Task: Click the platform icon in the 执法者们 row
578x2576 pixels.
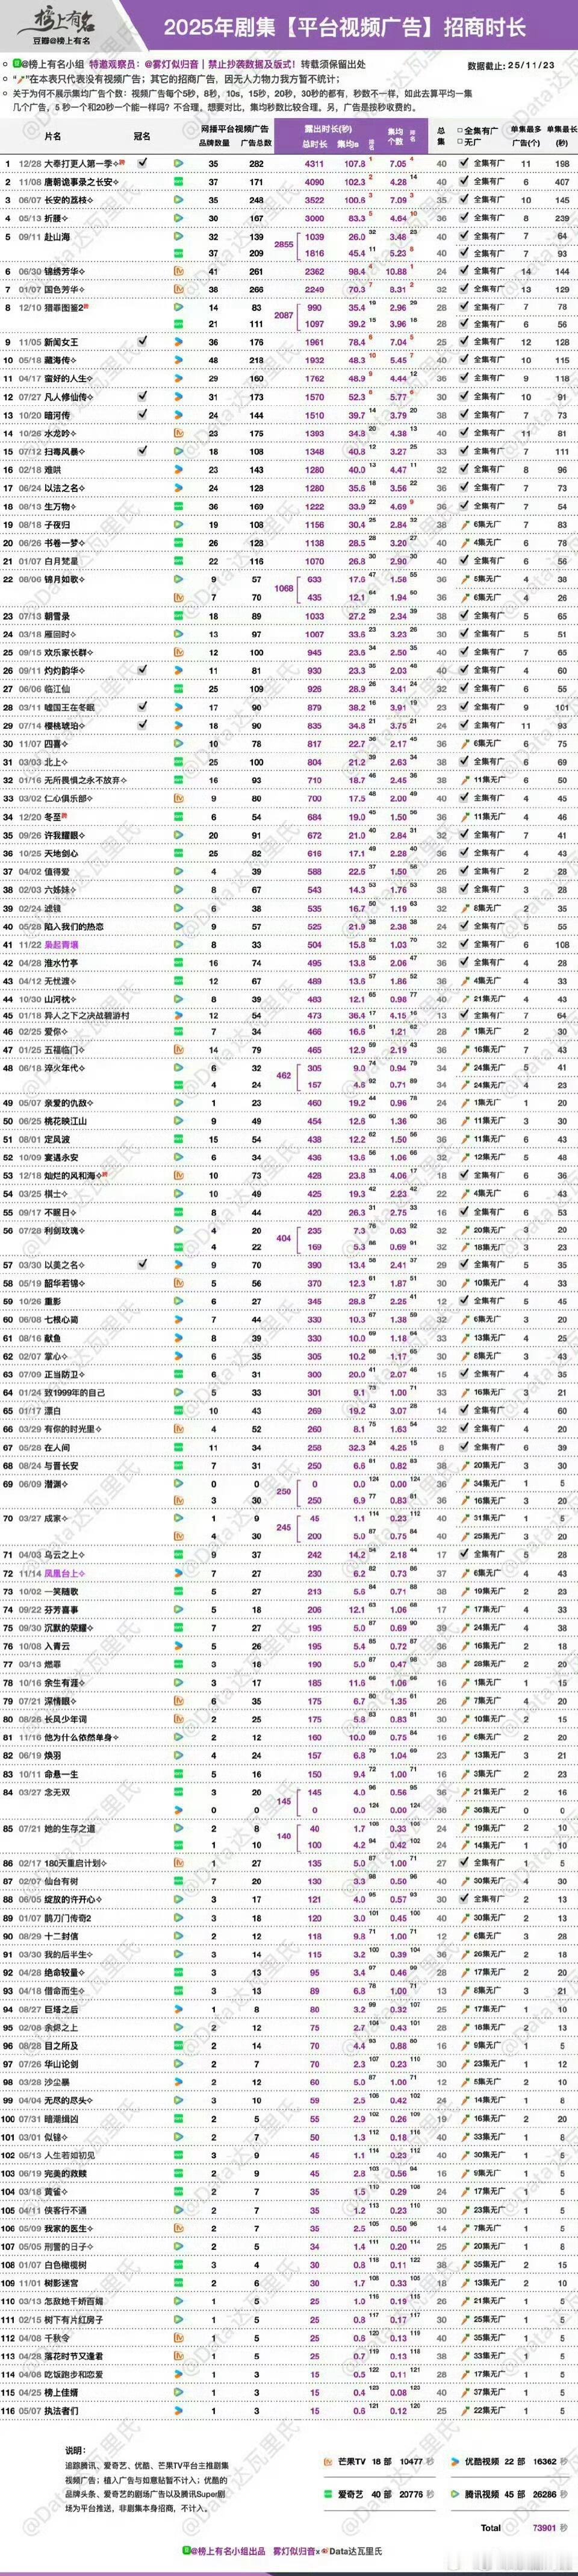Action: coord(179,2411)
